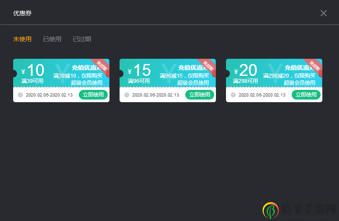Select the ¥10 coupon amount

click(33, 71)
